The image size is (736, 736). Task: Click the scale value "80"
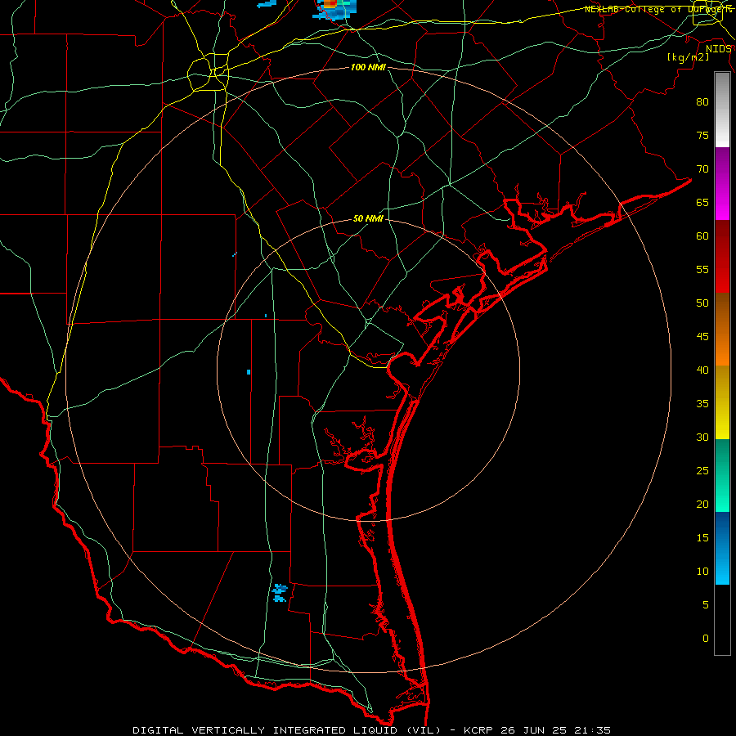[702, 102]
